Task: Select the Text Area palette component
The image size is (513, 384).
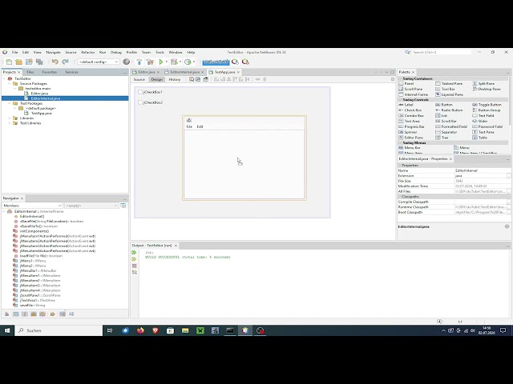Action: pos(410,121)
